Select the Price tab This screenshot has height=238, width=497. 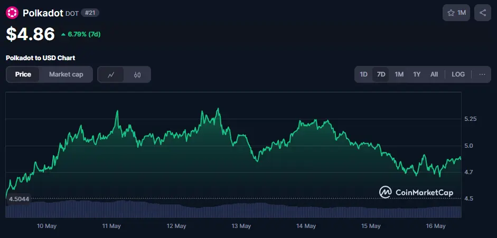pyautogui.click(x=23, y=74)
